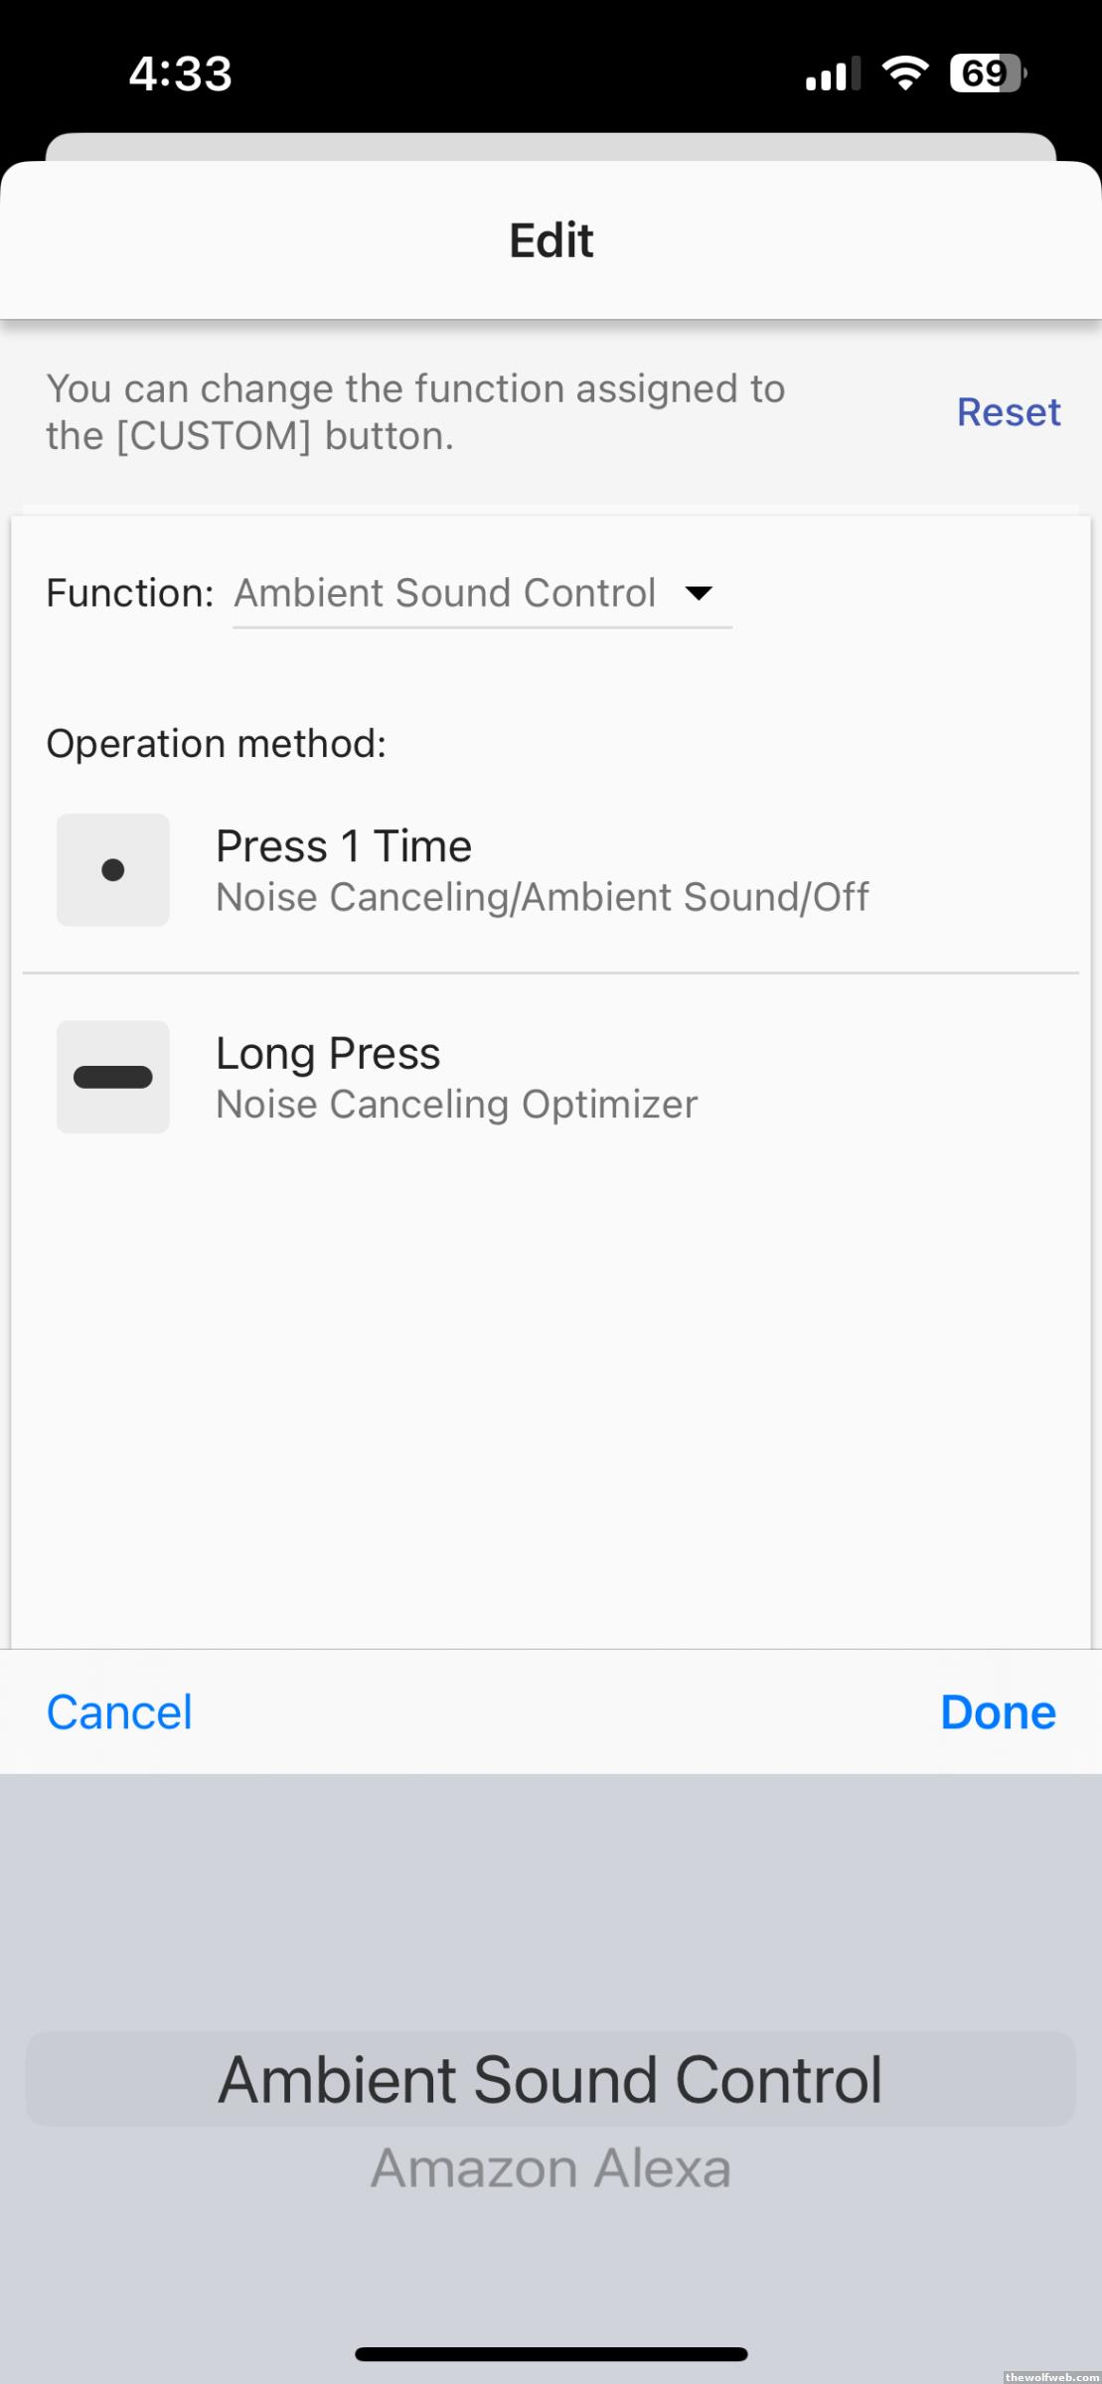
Task: Tap the Edit header title
Action: point(551,240)
